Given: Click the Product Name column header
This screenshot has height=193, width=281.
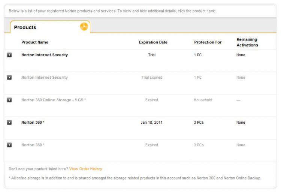Looking at the screenshot, I should pos(35,42).
